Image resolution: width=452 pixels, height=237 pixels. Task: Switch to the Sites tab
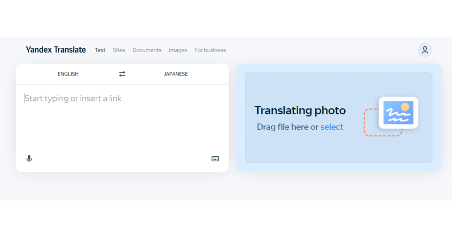[119, 50]
